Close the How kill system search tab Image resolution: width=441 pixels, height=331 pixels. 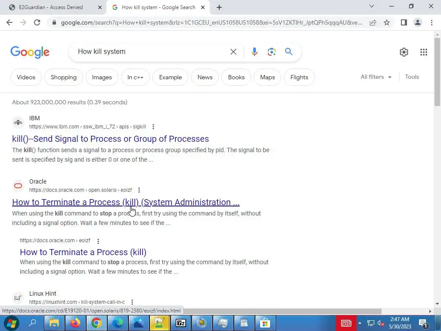tap(203, 7)
